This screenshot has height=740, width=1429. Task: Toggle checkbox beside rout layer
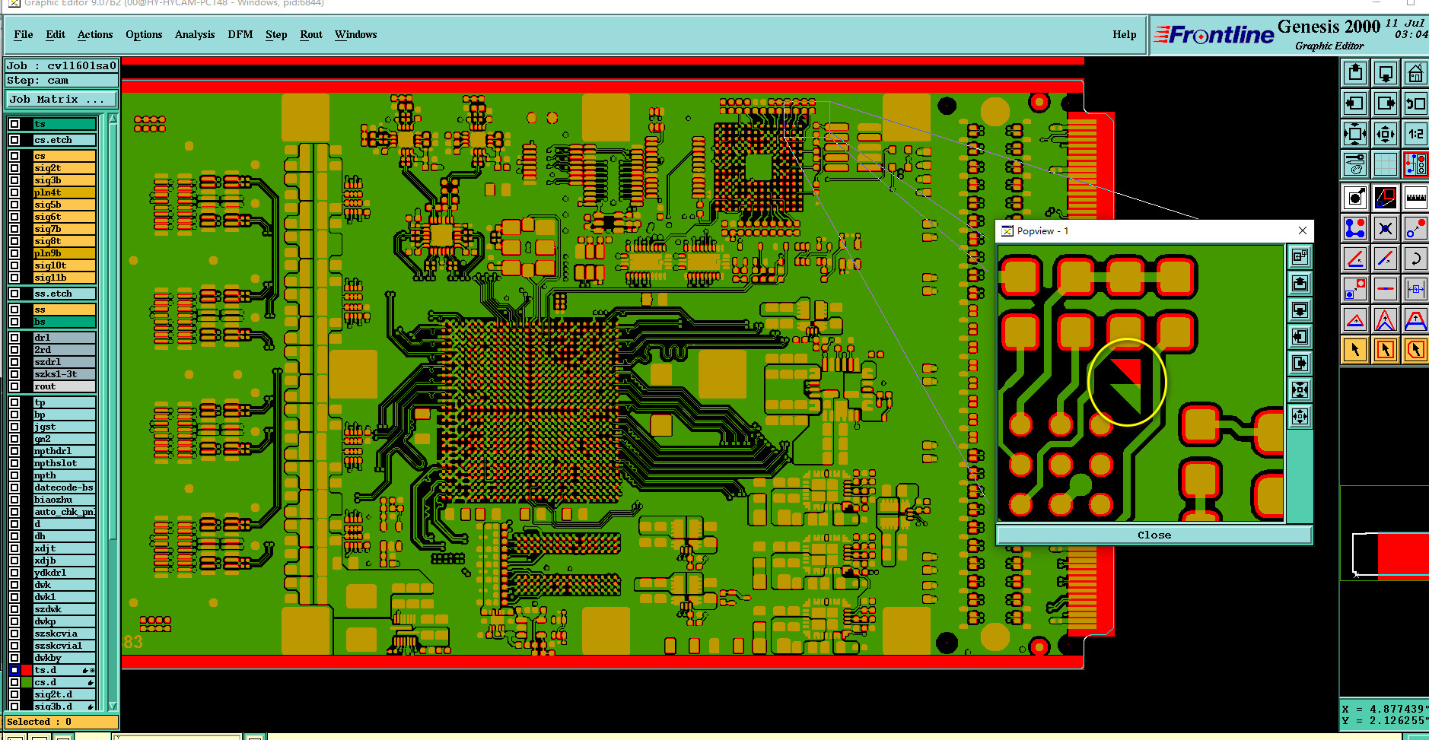14,386
